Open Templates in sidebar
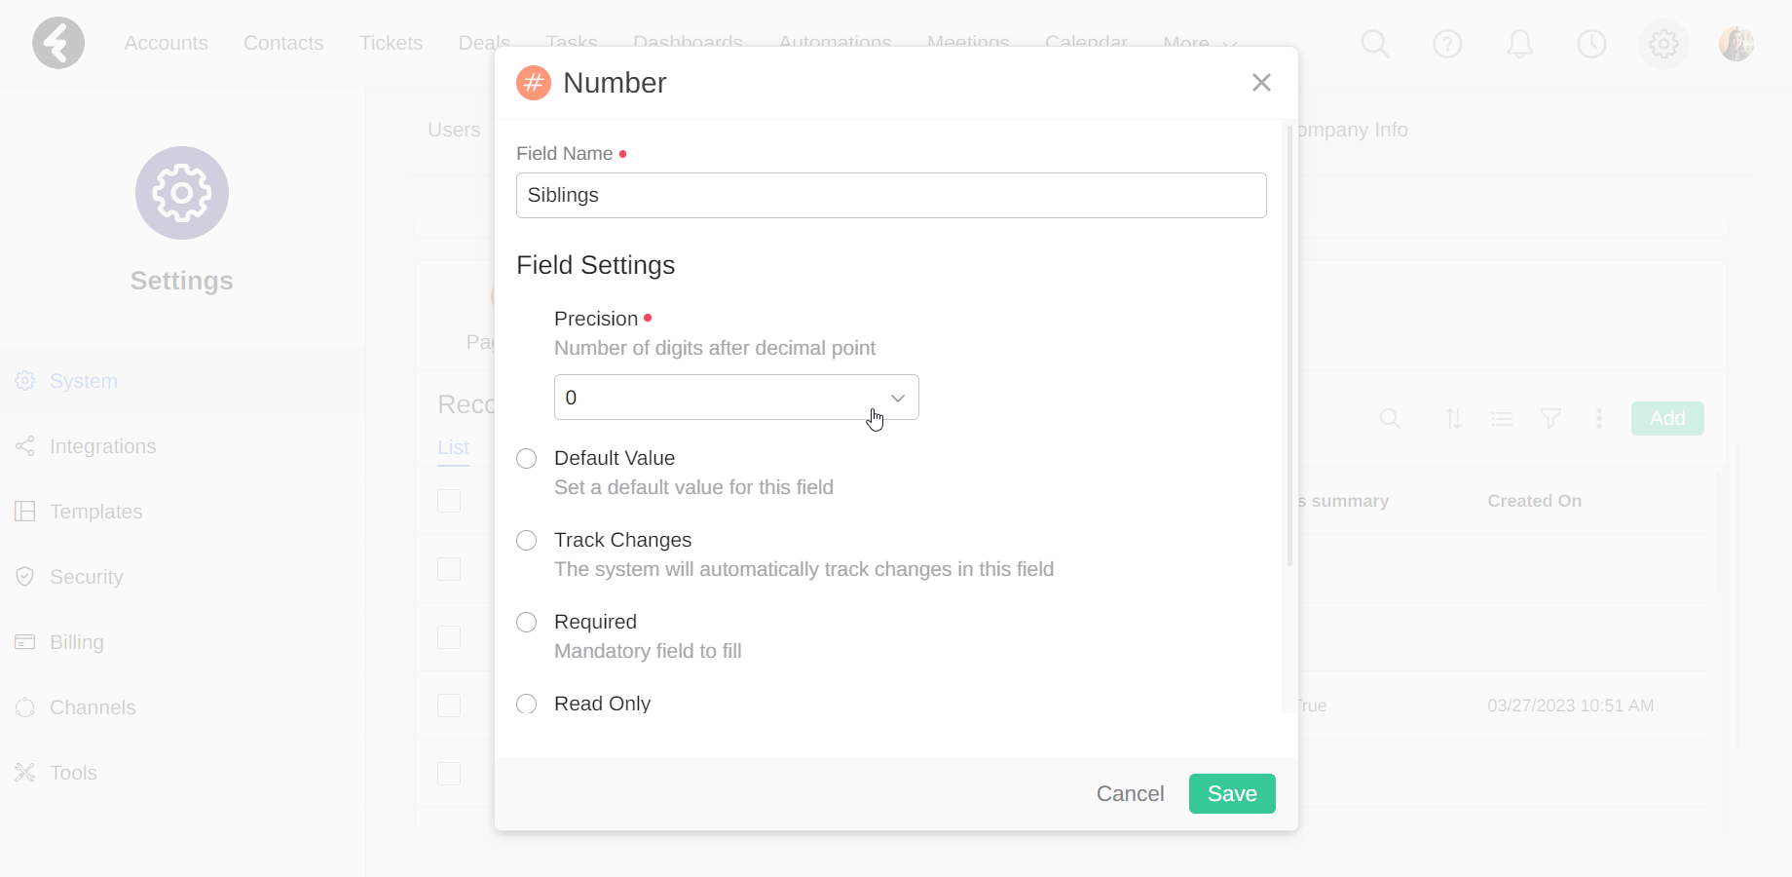 (x=181, y=512)
